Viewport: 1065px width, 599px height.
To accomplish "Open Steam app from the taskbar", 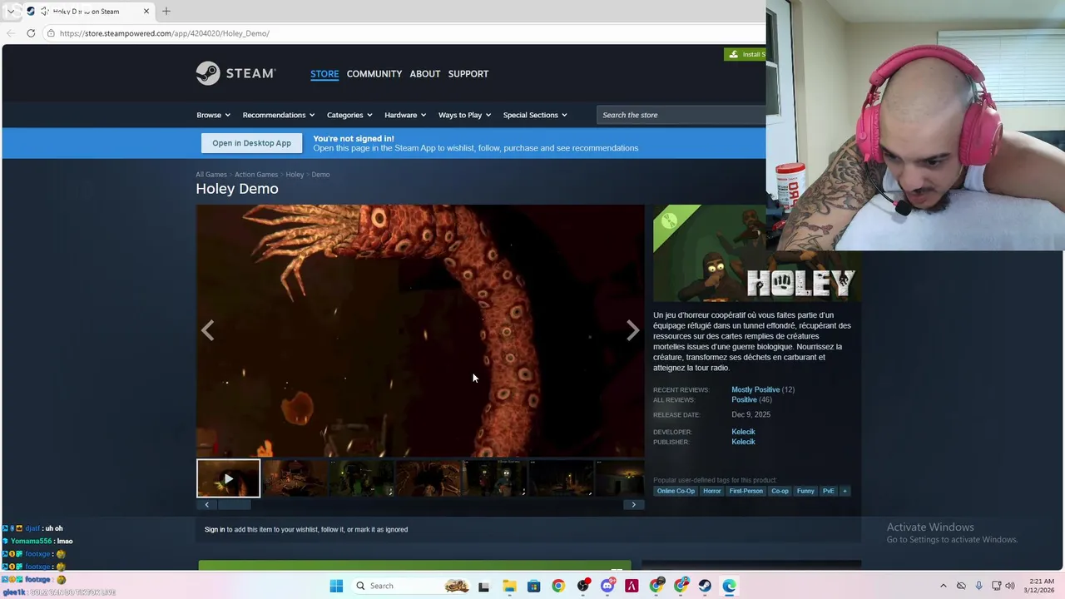I will 705,586.
